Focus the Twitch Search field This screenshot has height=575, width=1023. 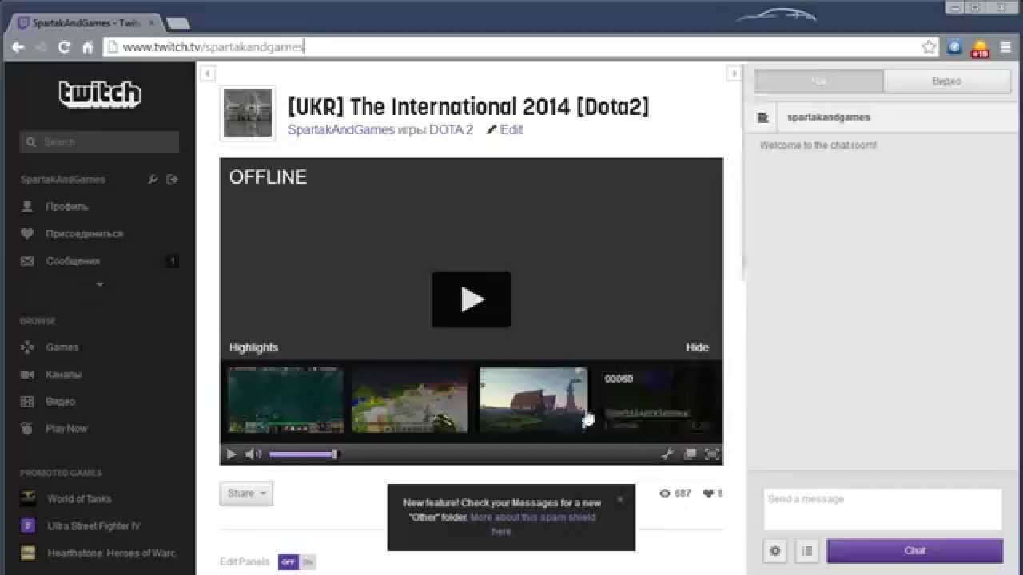99,142
